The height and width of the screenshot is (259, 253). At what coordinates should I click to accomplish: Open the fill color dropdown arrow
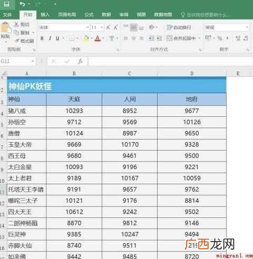click(x=92, y=38)
